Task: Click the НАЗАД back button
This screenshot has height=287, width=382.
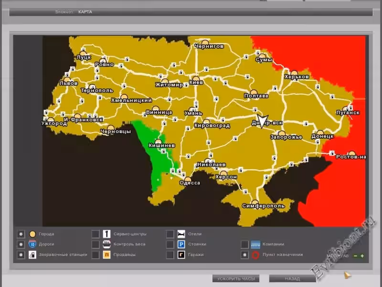Action: [x=292, y=278]
